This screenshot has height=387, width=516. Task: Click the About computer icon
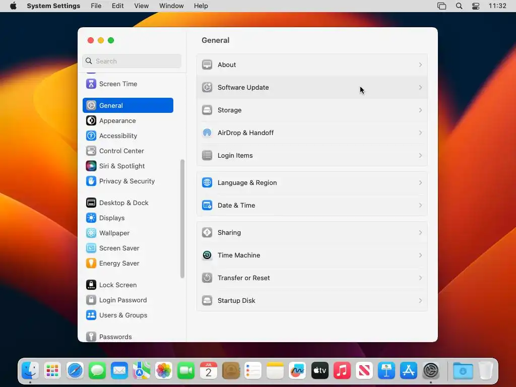click(x=207, y=65)
